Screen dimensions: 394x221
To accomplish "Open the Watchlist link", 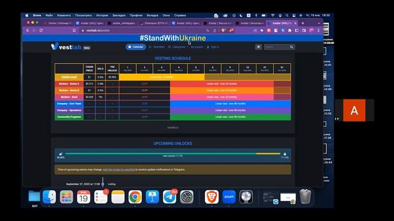I will click(156, 47).
